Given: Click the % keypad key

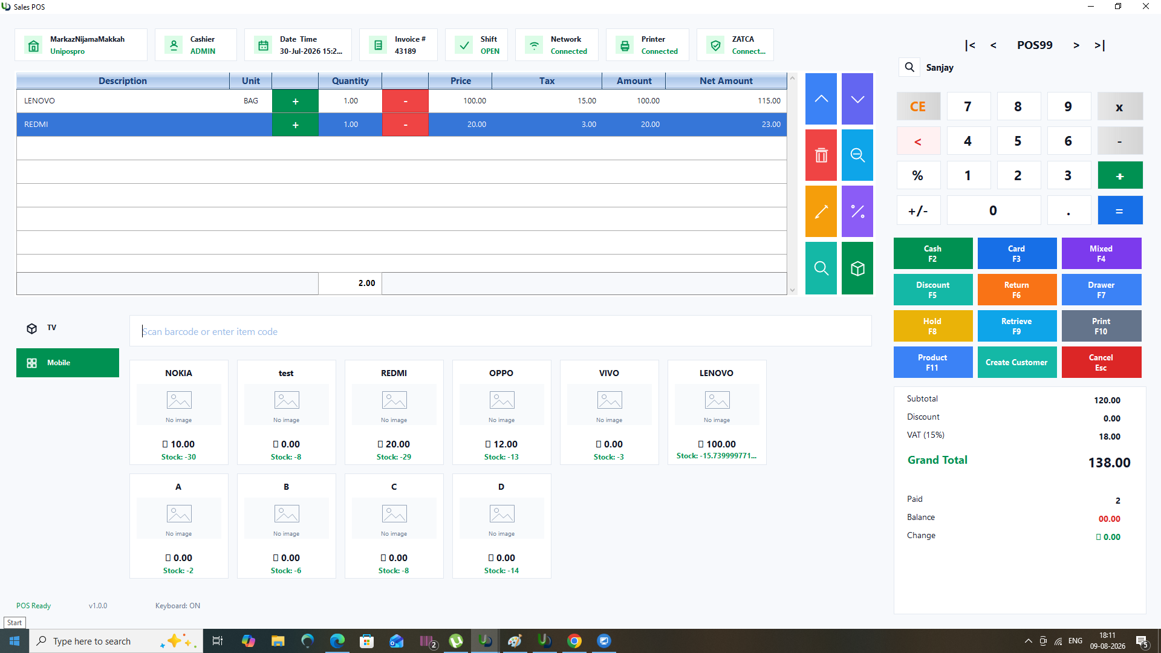Looking at the screenshot, I should click(918, 175).
